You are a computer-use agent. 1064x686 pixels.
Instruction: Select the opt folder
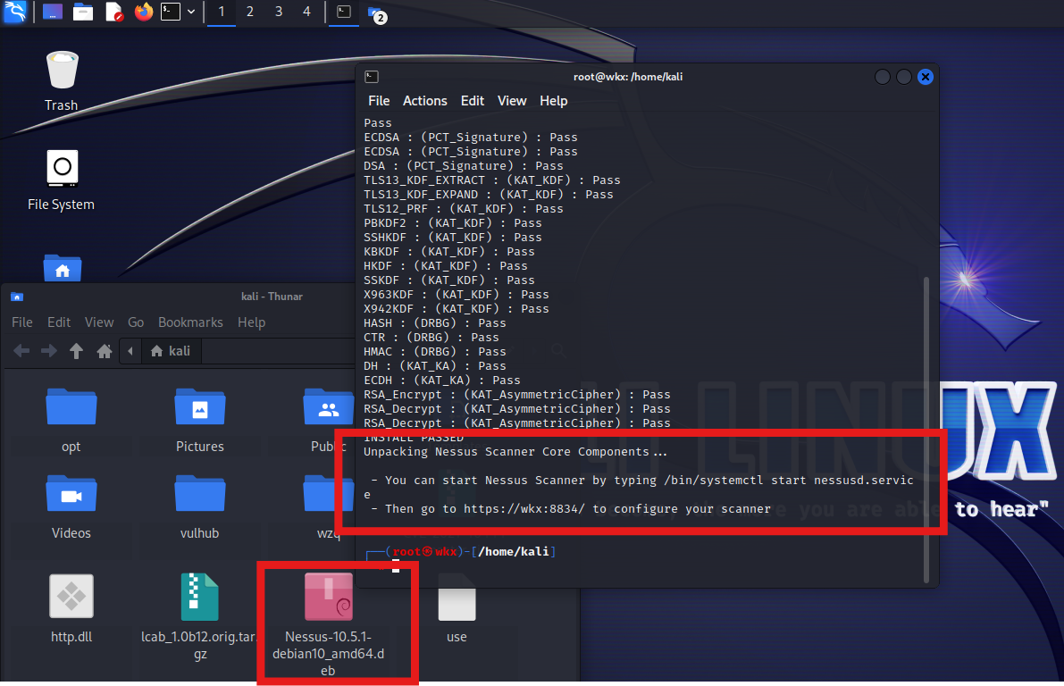(x=71, y=421)
